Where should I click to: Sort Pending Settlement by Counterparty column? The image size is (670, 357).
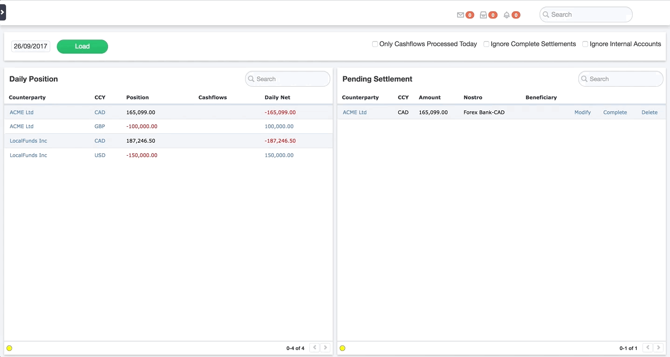[x=360, y=97]
